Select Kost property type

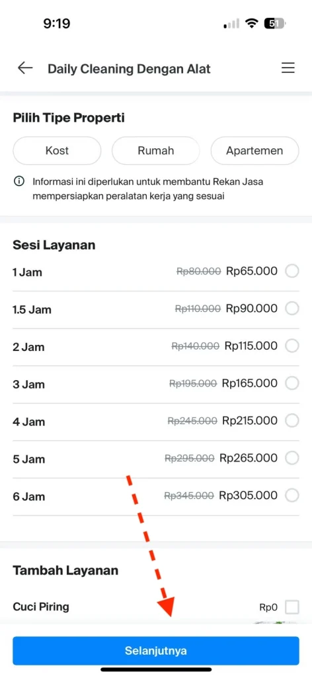coord(57,151)
